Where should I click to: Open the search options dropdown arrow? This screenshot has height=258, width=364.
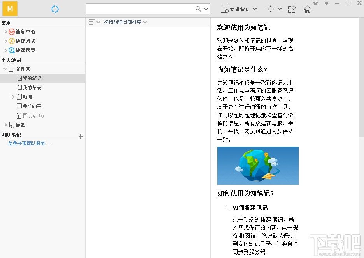206,9
